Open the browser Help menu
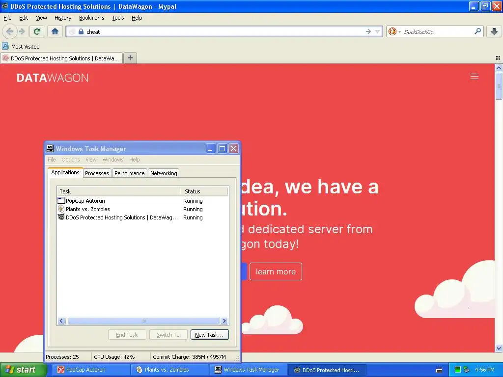This screenshot has height=377, width=503. point(137,18)
